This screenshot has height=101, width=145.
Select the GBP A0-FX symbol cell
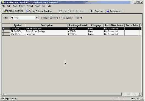point(18,31)
